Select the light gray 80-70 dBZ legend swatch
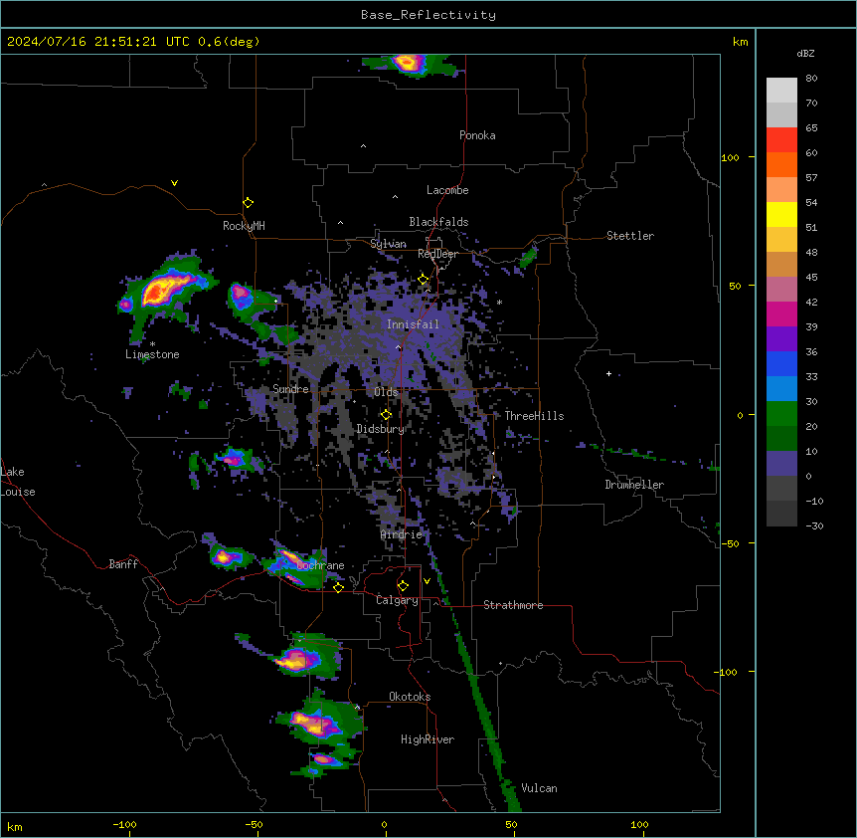 (x=781, y=90)
